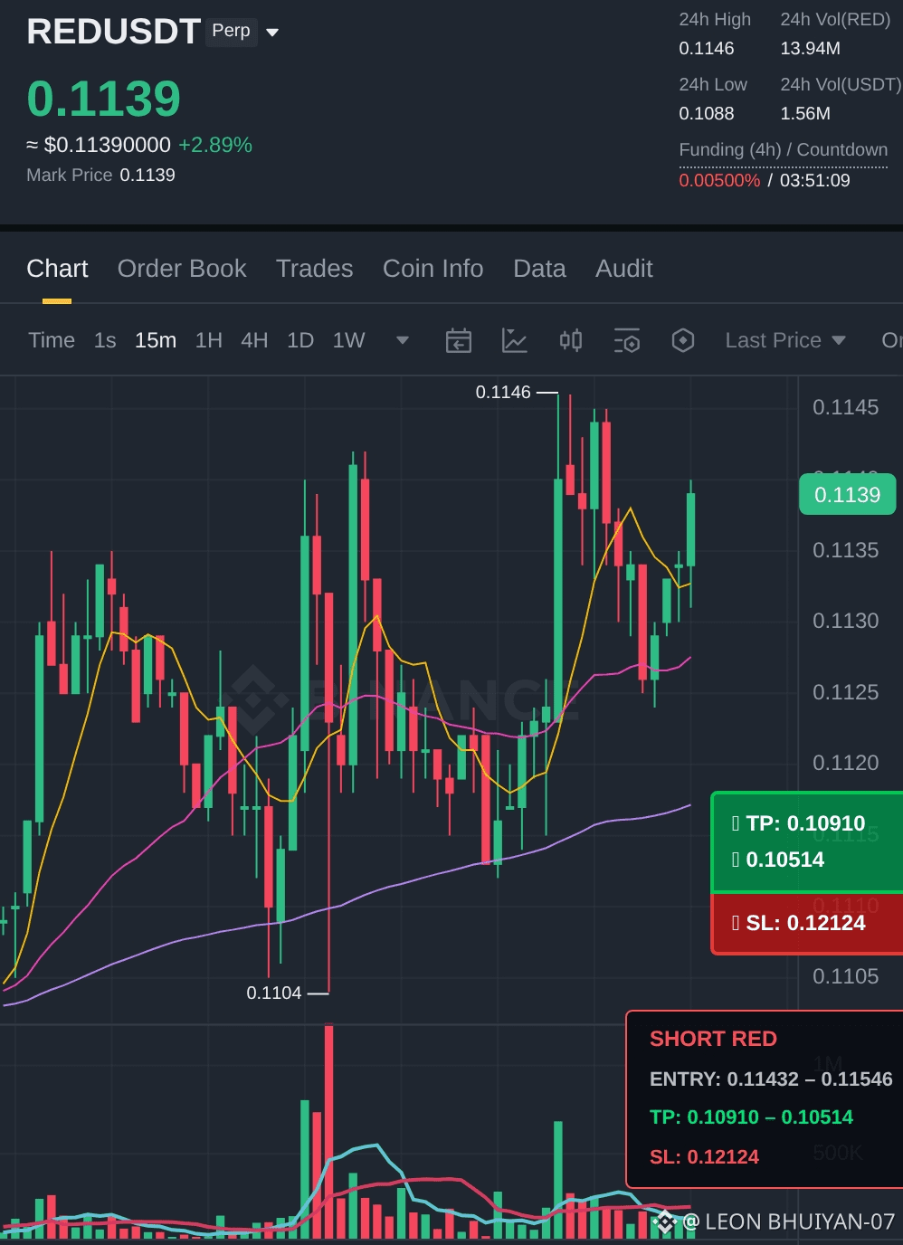Click the 0.1139 current price marker
Screen dimensions: 903x1245
[847, 495]
